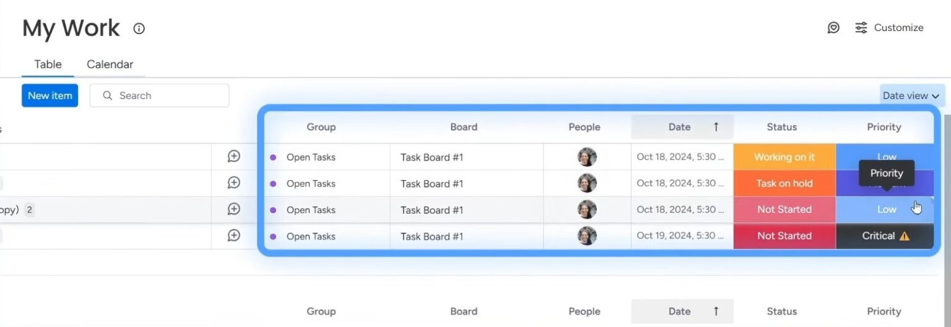Select the Table tab
The image size is (951, 327).
tap(48, 64)
